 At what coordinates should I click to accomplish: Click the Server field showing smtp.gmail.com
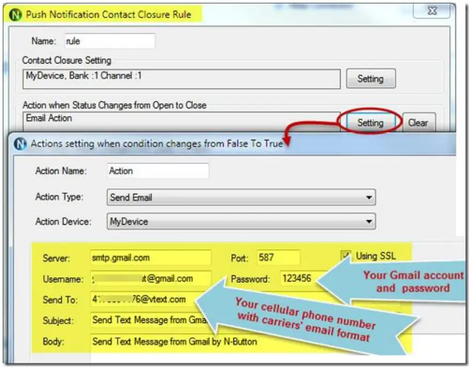152,256
